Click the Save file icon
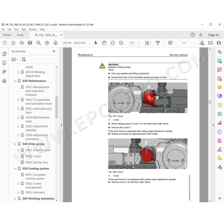The height and width of the screenshot is (224, 224). [5, 43]
